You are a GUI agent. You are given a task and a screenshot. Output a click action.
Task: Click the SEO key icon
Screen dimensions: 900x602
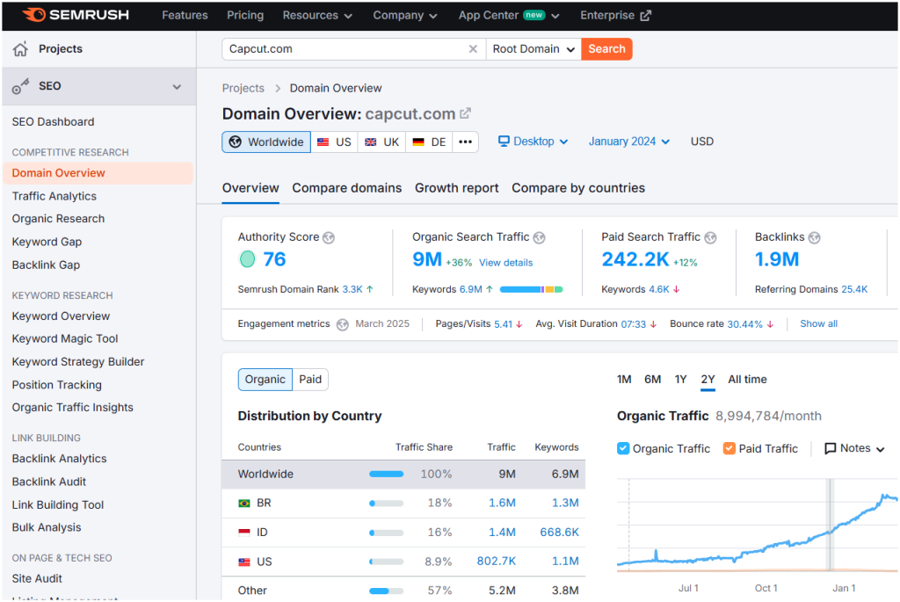21,86
